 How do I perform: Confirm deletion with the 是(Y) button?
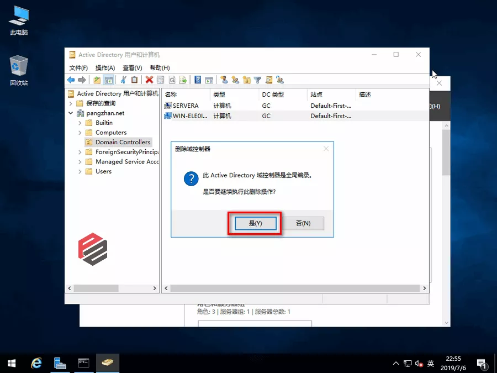[255, 223]
